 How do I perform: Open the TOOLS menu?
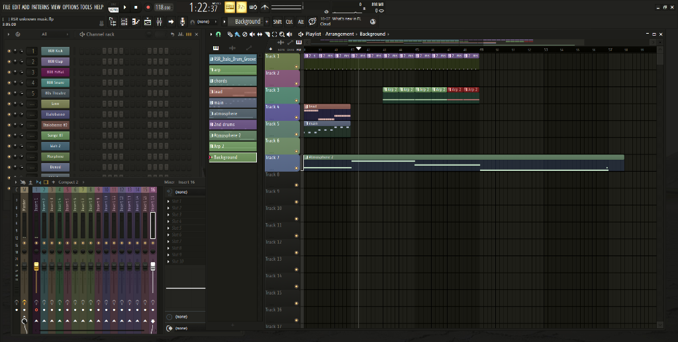(x=86, y=7)
